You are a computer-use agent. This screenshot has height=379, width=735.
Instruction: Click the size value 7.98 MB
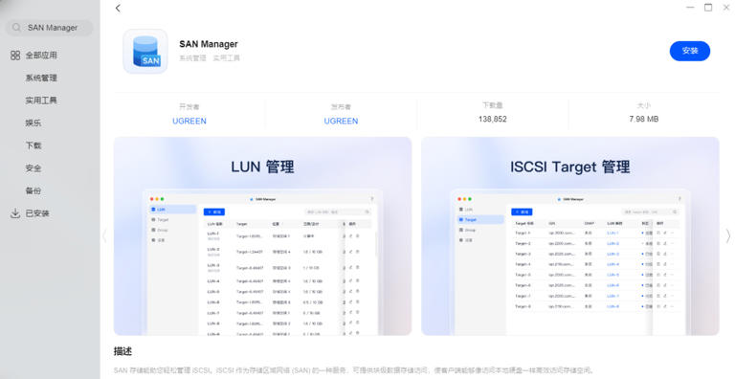pyautogui.click(x=643, y=119)
